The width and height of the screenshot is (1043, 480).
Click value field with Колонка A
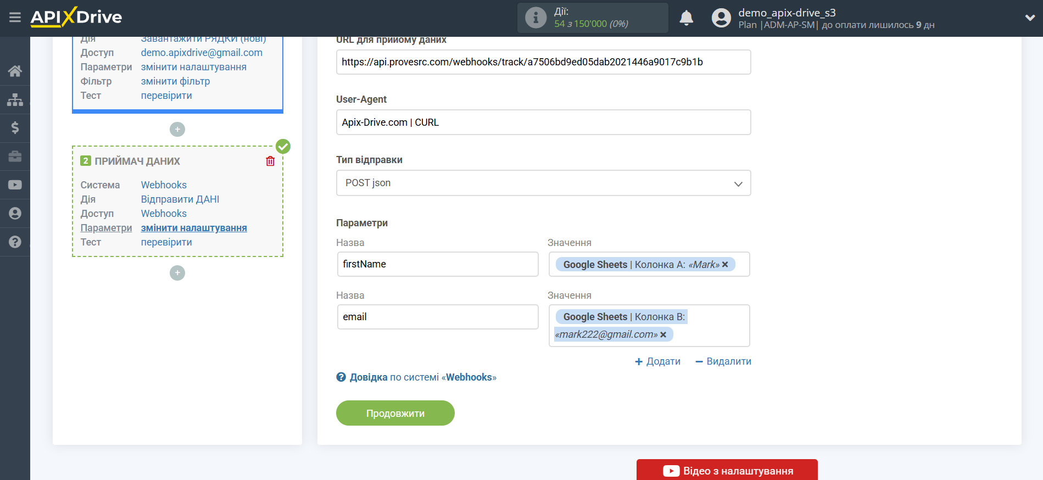tap(649, 264)
